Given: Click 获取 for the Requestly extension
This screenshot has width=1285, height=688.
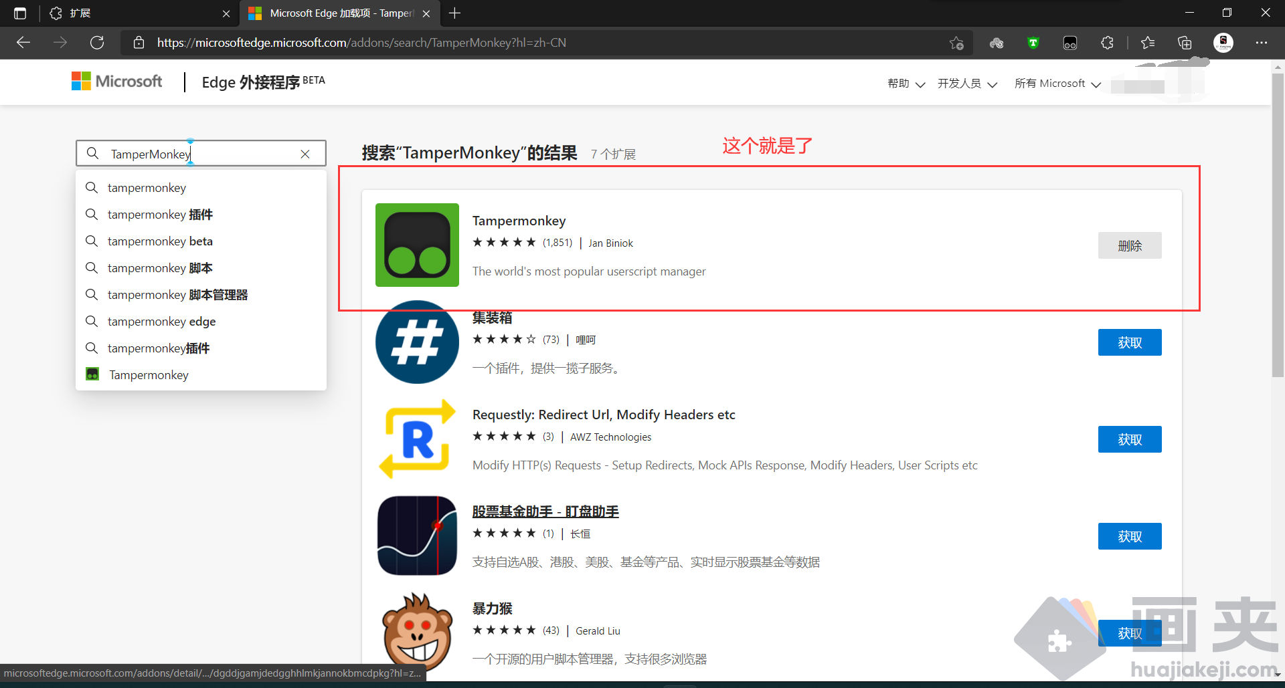Looking at the screenshot, I should (x=1129, y=439).
